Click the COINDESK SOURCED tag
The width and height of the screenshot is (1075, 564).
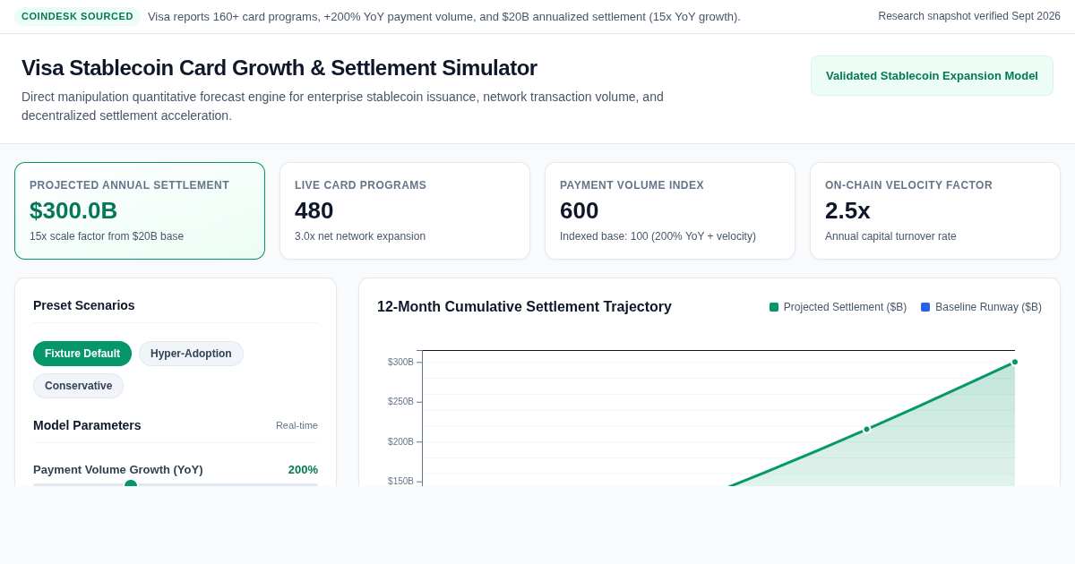(77, 16)
